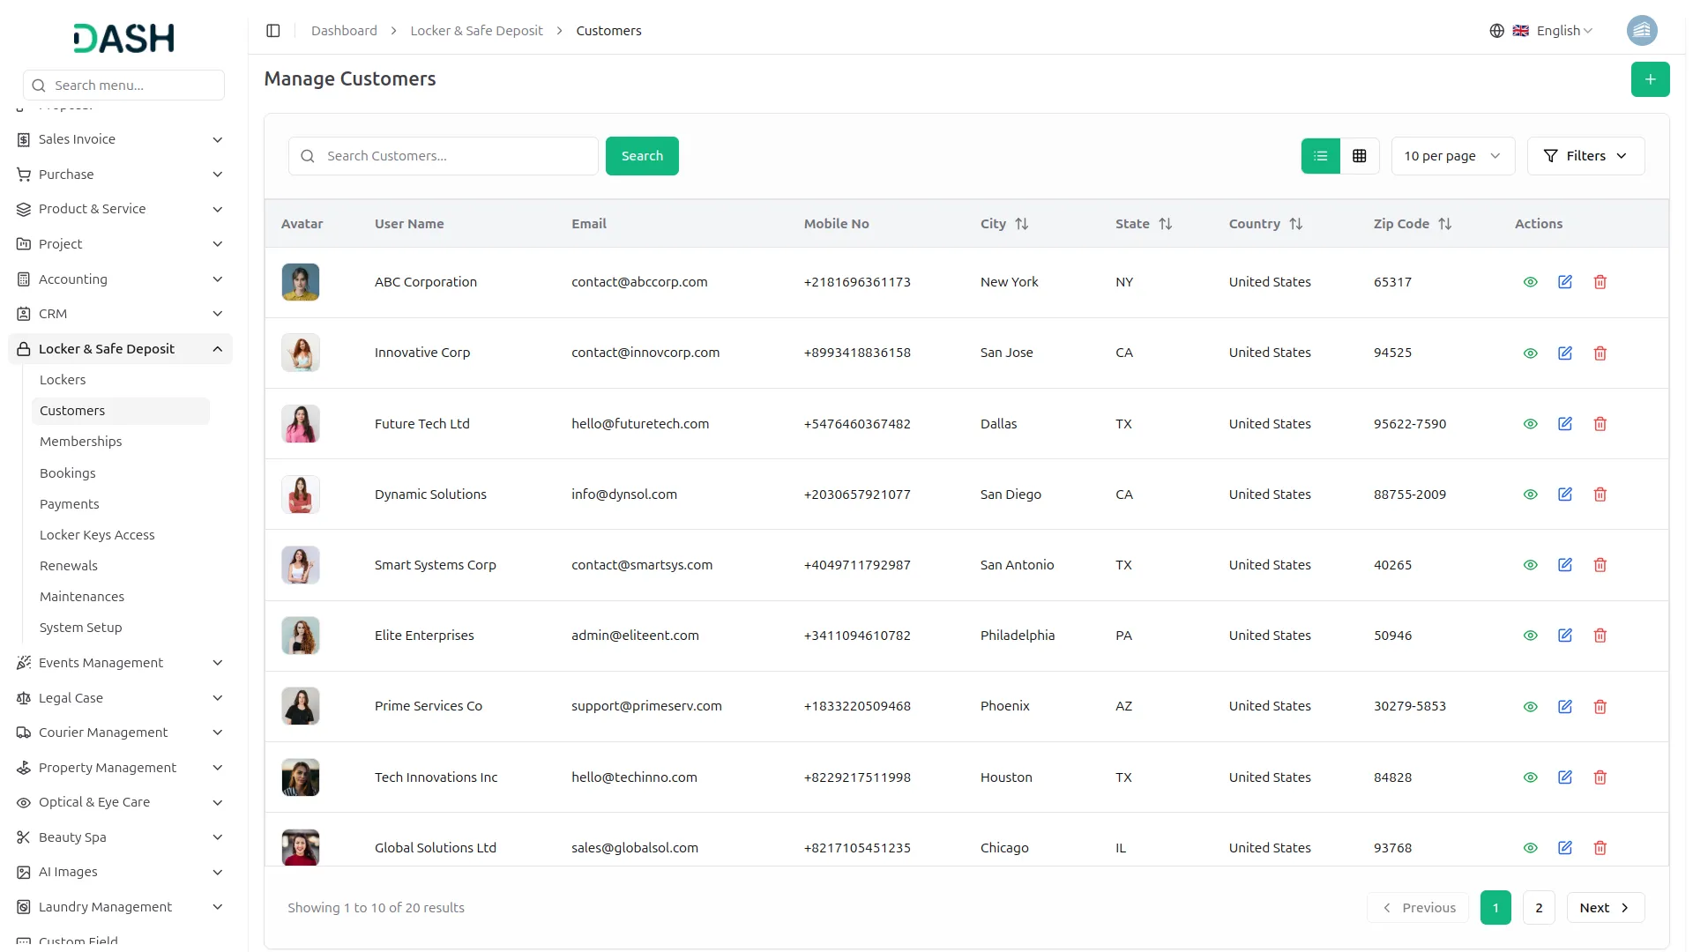
Task: Click the Search button
Action: [x=642, y=155]
